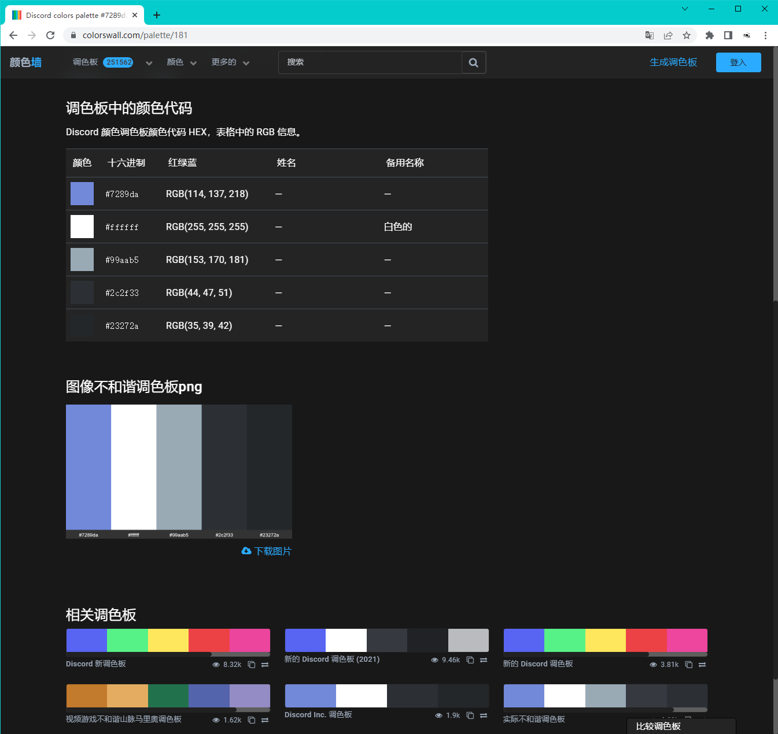778x734 pixels.
Task: Open the 更多的 dropdown menu
Action: 230,62
